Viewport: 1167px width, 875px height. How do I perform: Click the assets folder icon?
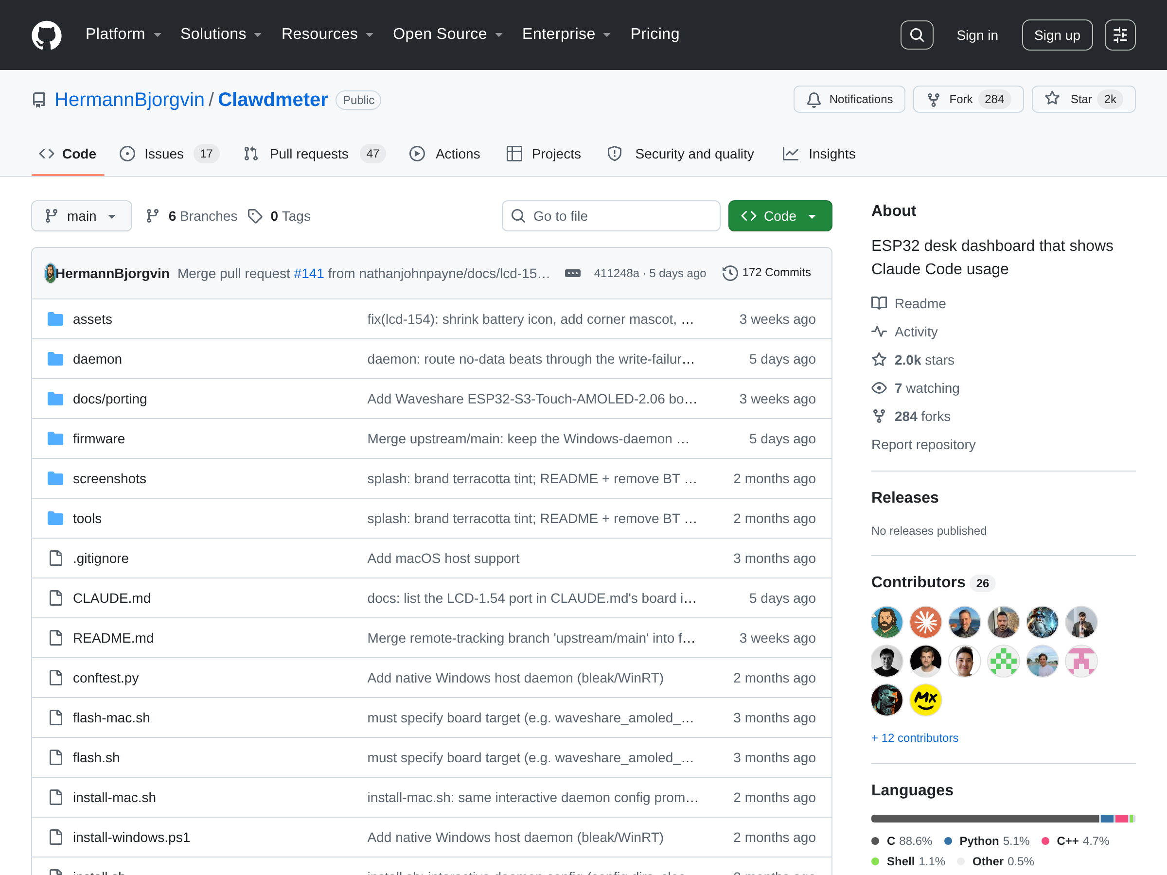tap(55, 319)
